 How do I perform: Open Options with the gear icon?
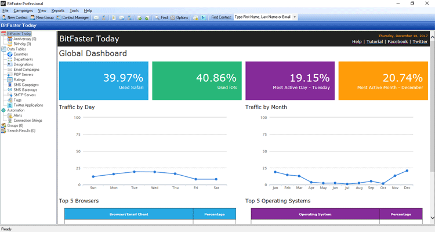point(179,17)
